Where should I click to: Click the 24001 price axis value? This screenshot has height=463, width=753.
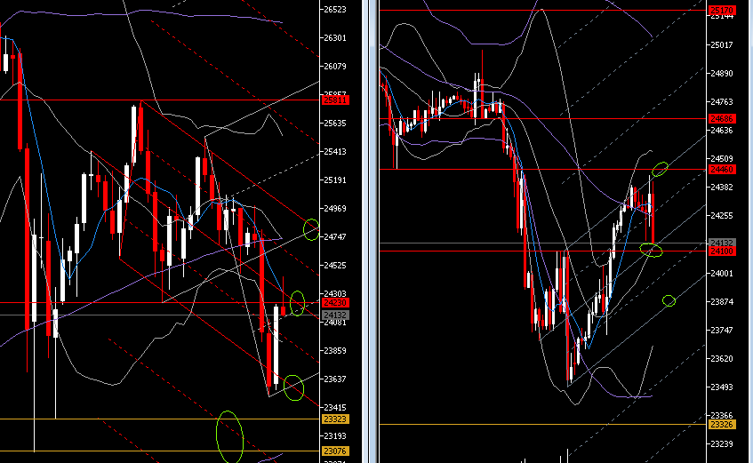(x=722, y=274)
